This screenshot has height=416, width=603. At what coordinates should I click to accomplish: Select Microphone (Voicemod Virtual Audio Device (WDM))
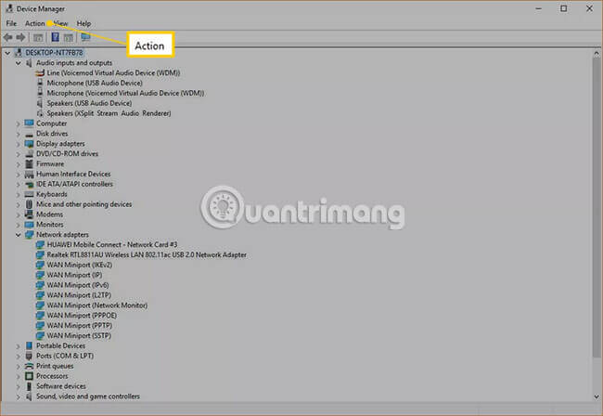125,93
